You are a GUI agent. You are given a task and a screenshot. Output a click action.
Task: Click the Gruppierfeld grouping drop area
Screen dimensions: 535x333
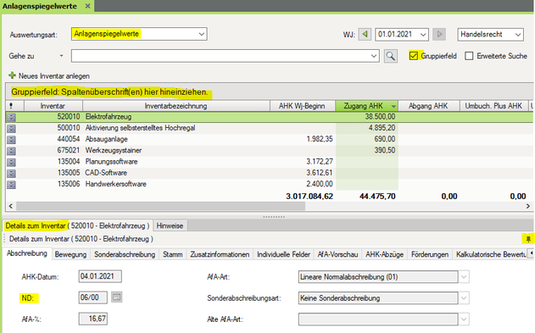(x=270, y=92)
